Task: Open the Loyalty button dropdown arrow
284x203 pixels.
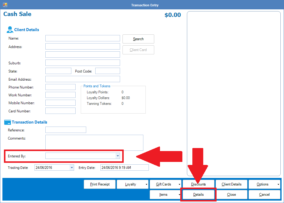Action: point(147,184)
